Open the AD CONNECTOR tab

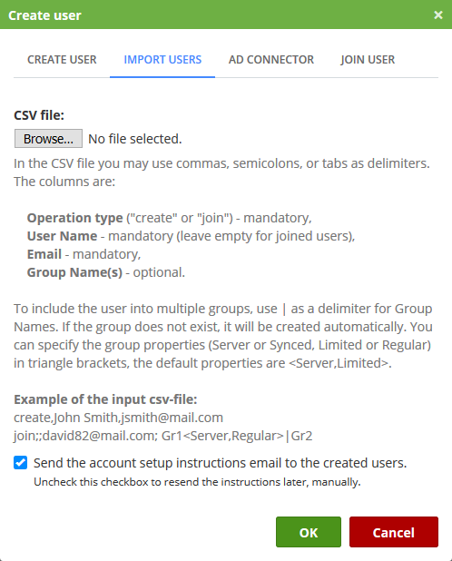271,59
